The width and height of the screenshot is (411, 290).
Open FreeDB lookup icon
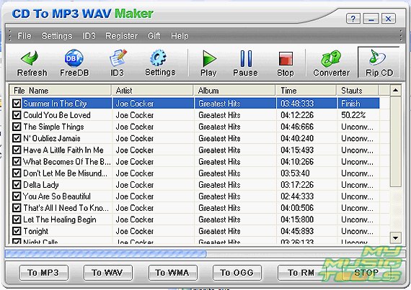point(74,58)
